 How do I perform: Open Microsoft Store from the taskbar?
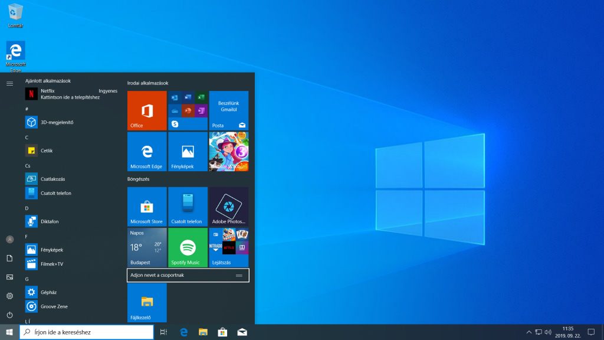[222, 332]
